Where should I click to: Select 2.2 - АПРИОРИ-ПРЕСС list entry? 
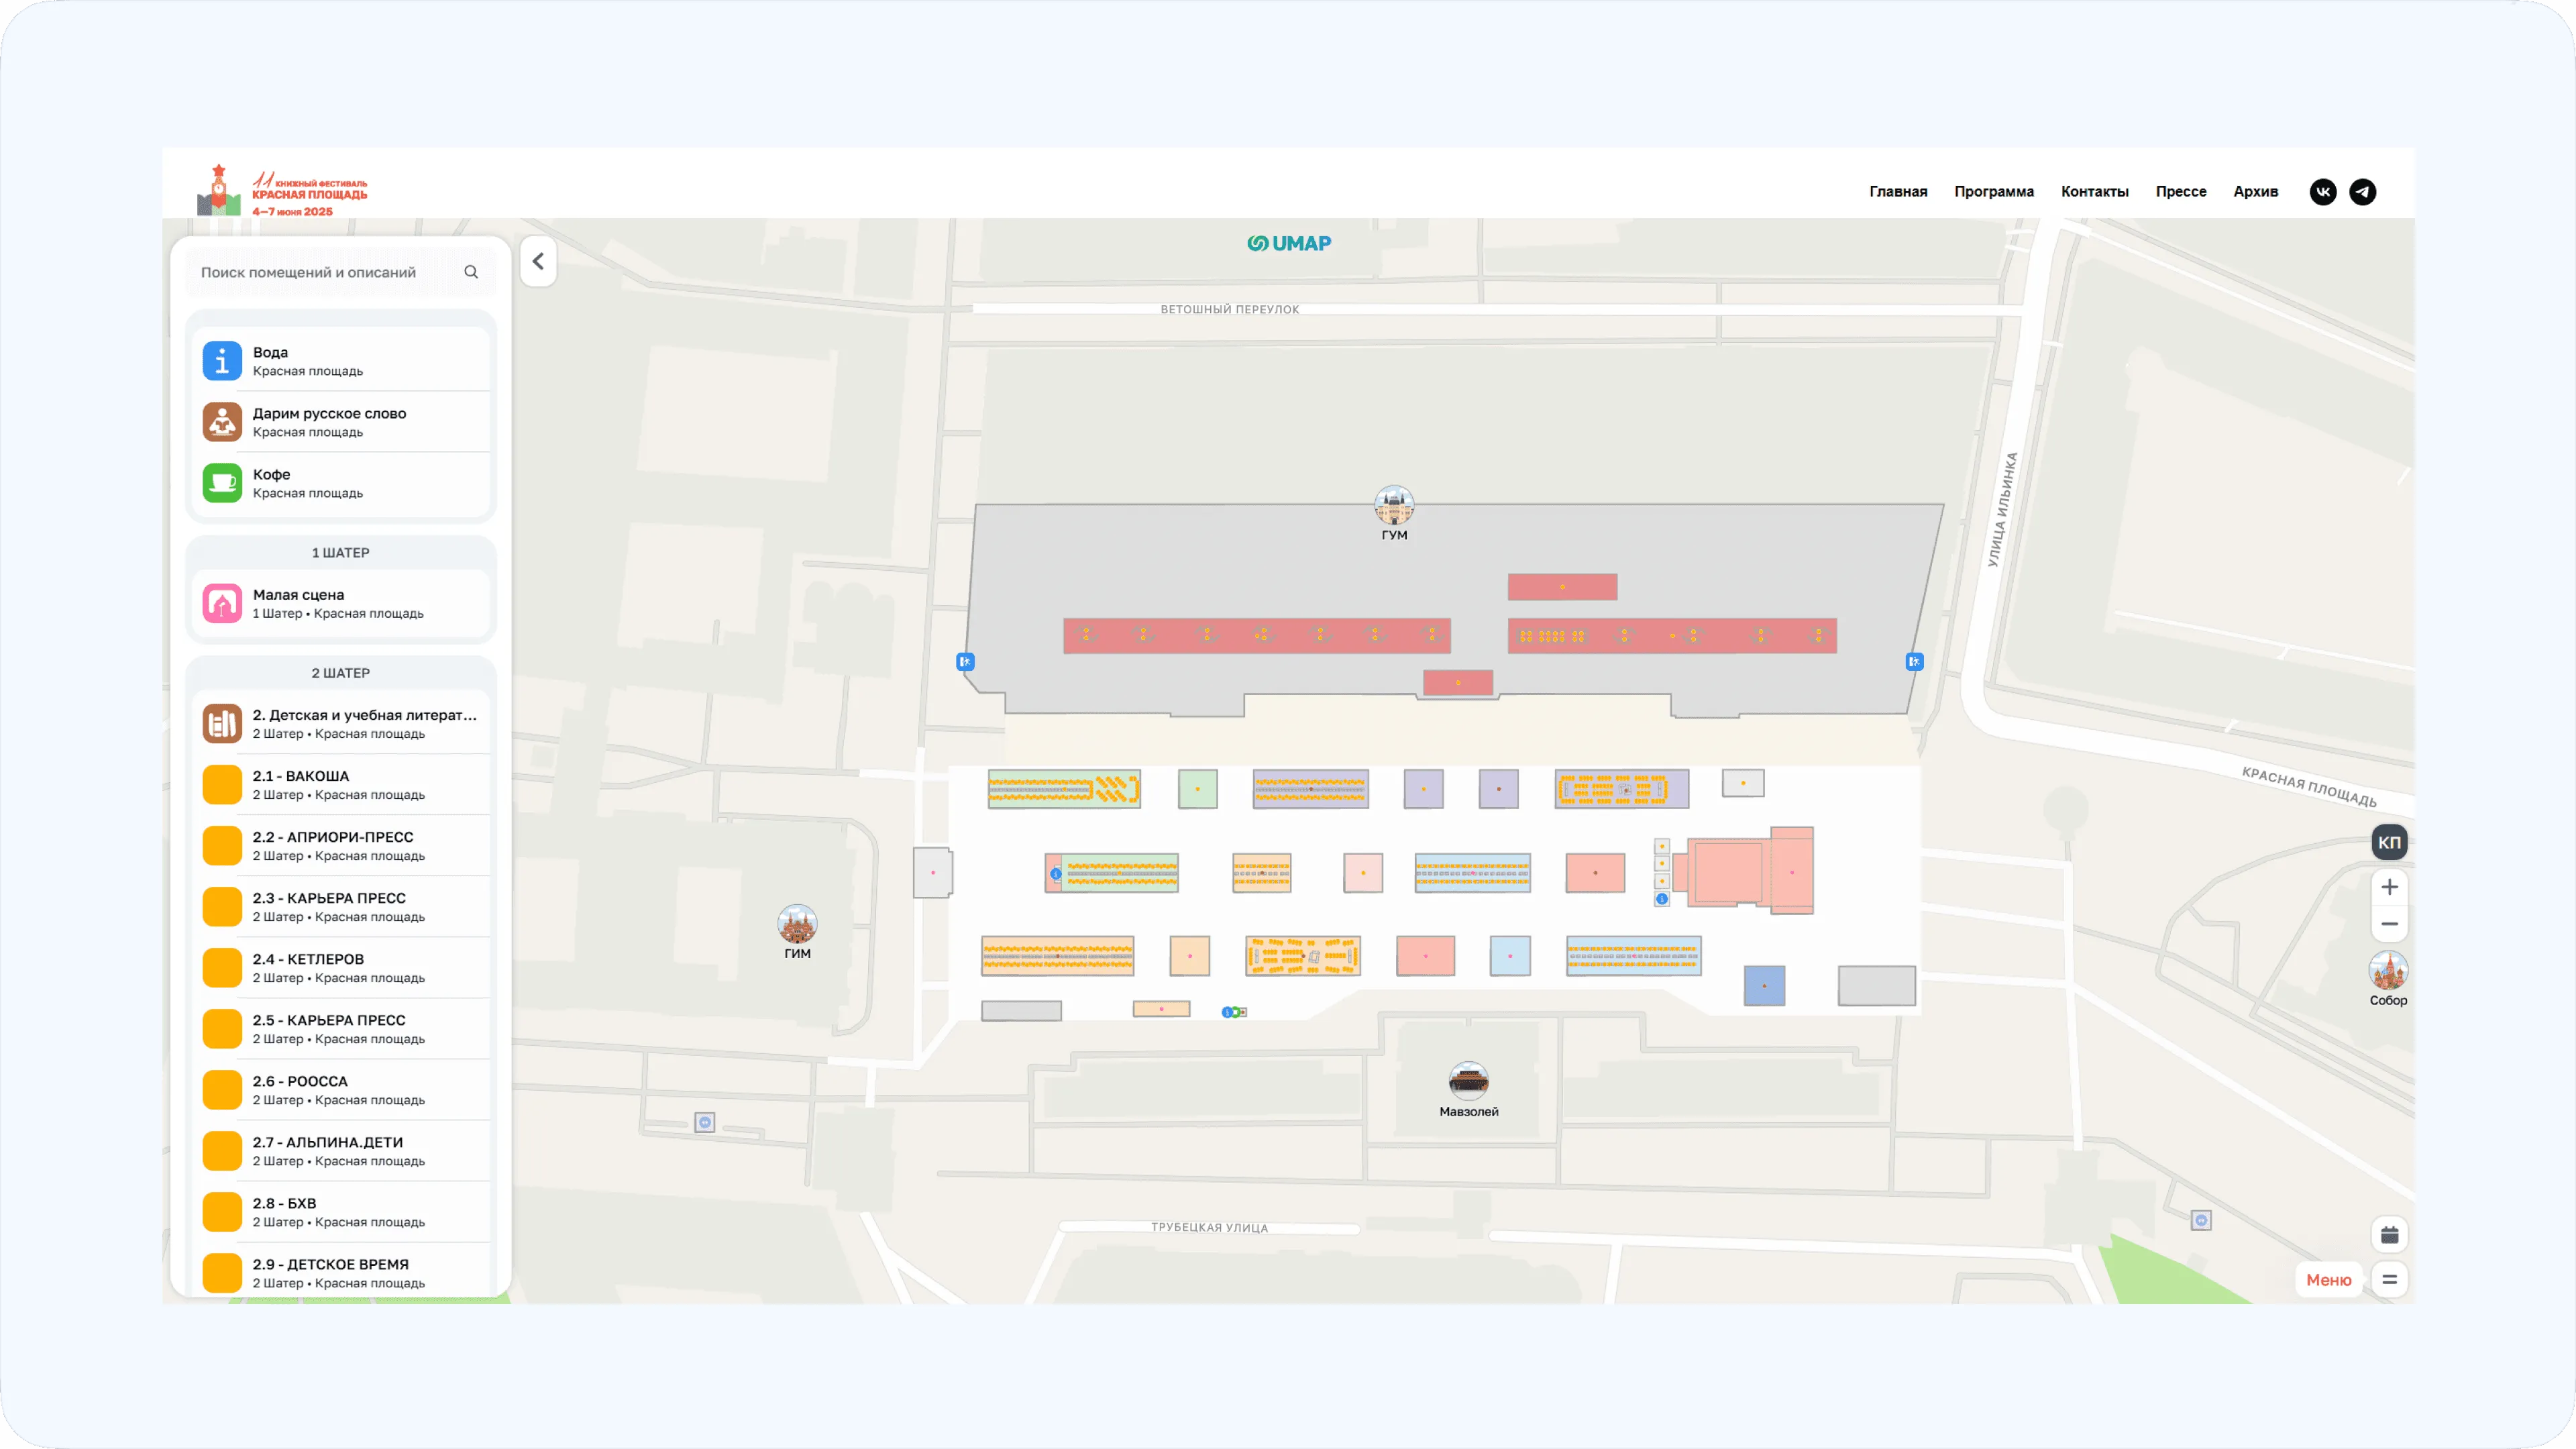point(341,846)
